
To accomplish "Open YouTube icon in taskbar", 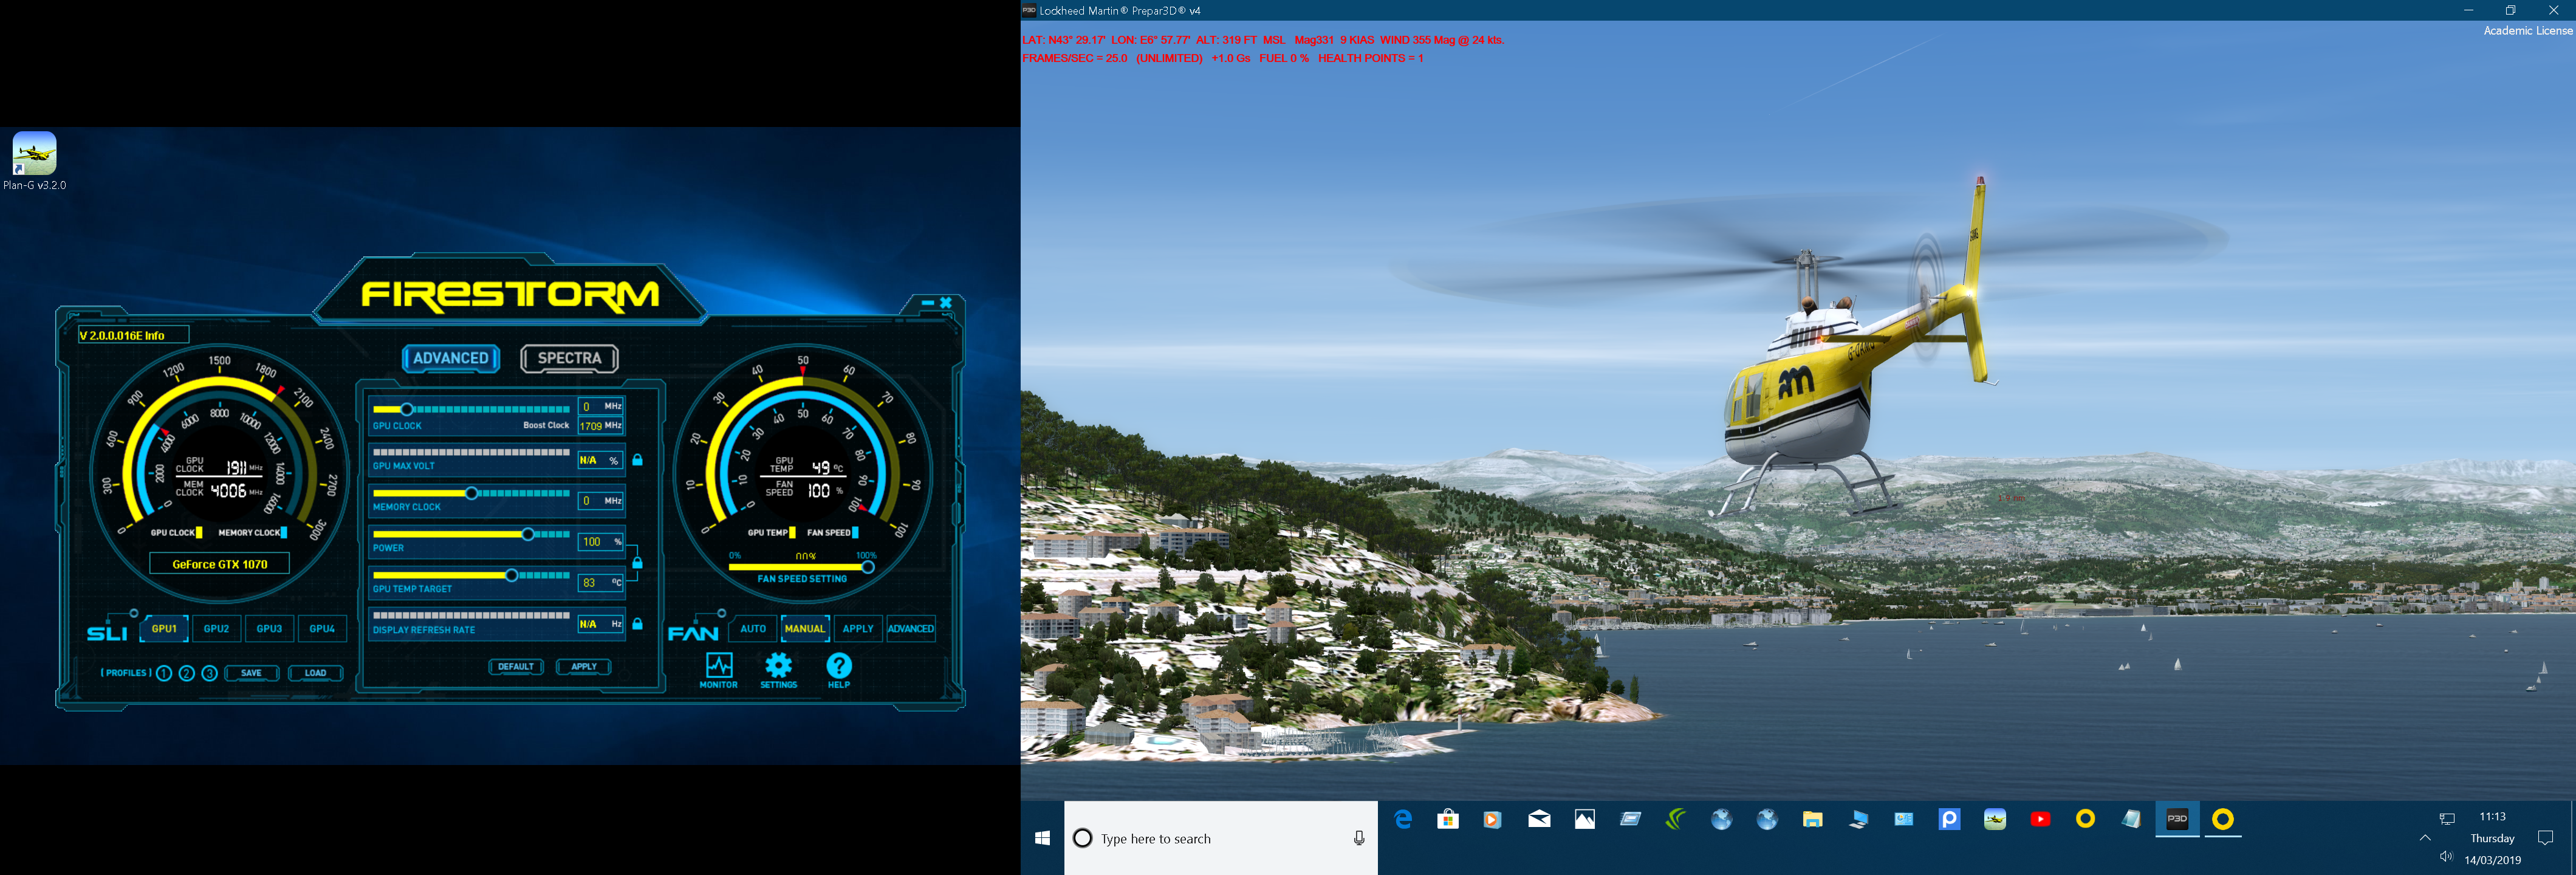I will pos(2040,819).
